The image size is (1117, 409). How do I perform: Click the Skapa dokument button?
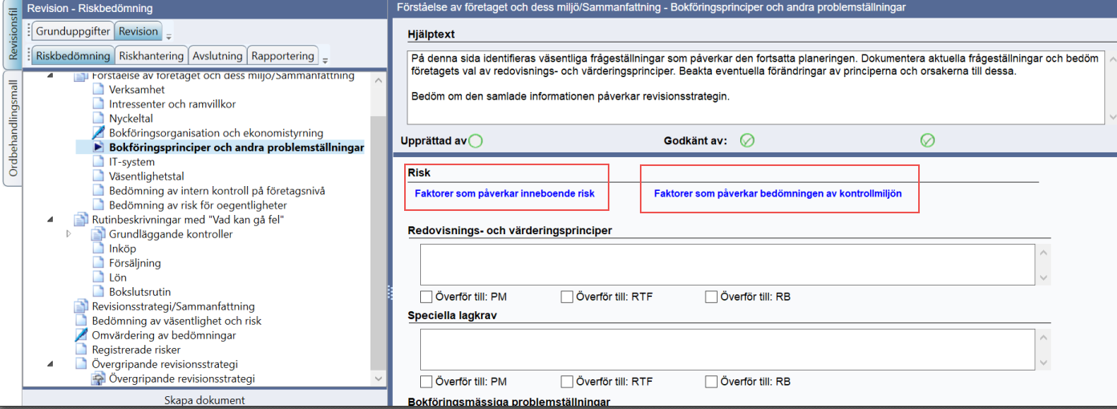(x=204, y=400)
